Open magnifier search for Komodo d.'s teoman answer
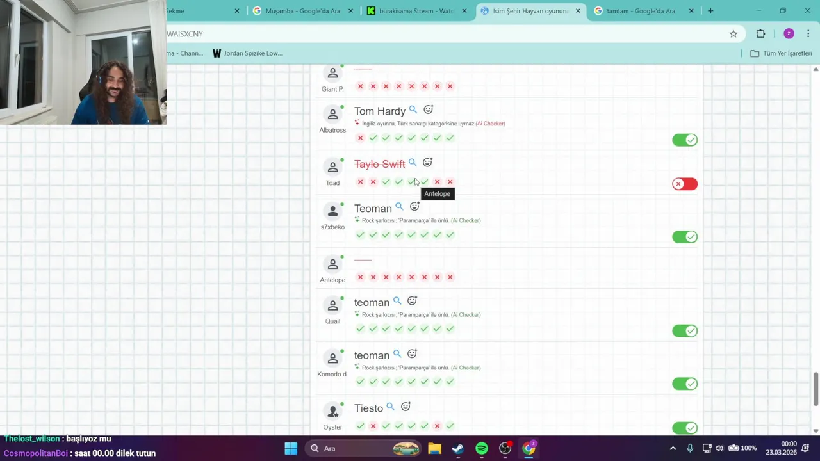 point(397,354)
